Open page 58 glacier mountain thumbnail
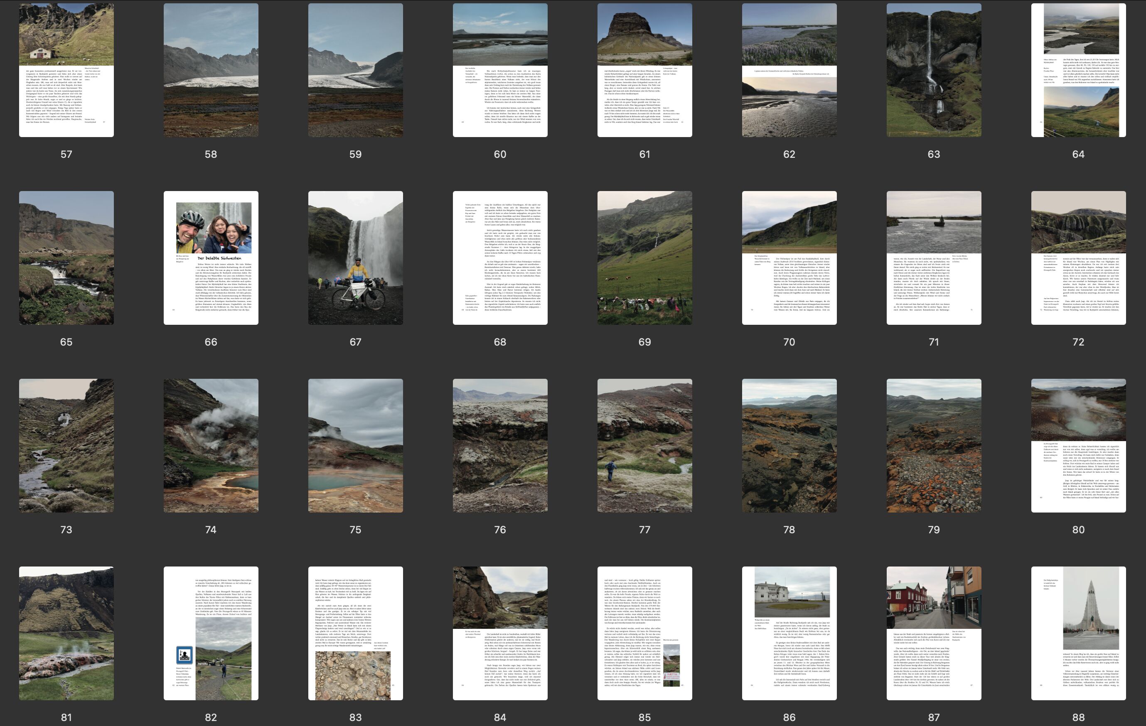1146x726 pixels. pyautogui.click(x=211, y=70)
